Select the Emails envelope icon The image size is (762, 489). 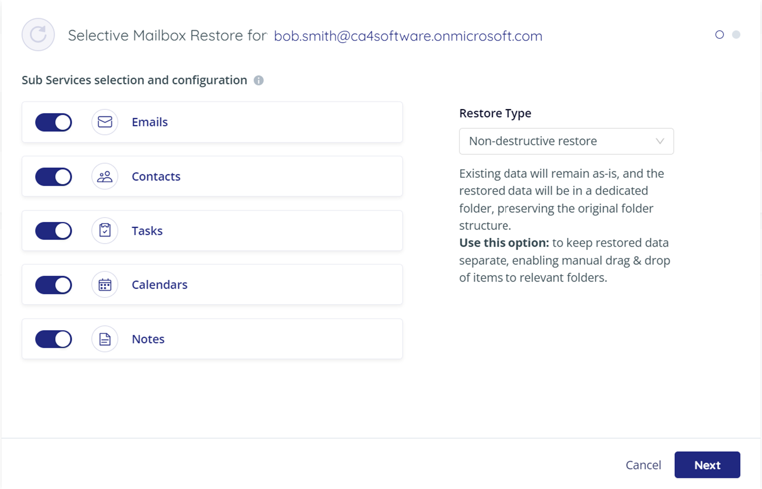pyautogui.click(x=105, y=122)
